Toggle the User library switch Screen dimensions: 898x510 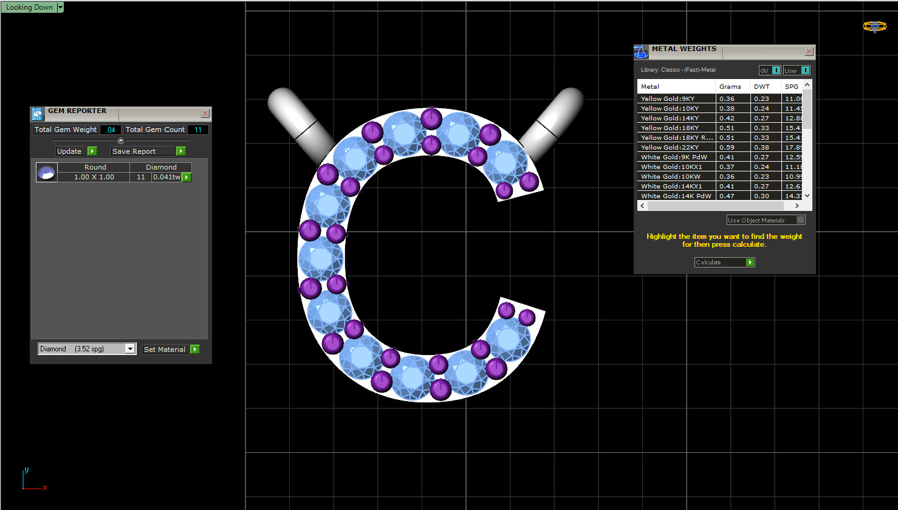point(797,71)
